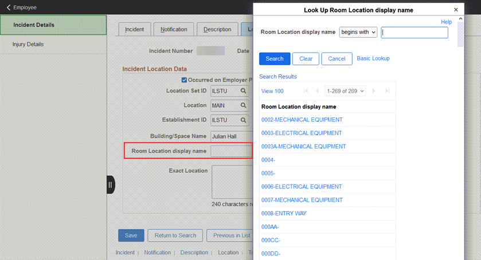Open Establishment ID lookup magnifier
Screen dimensions: 481x260
coord(243,120)
